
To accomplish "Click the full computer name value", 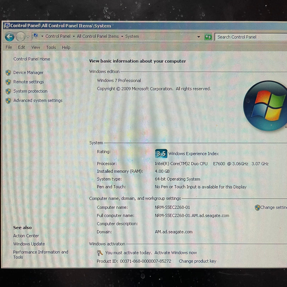I will (x=192, y=216).
